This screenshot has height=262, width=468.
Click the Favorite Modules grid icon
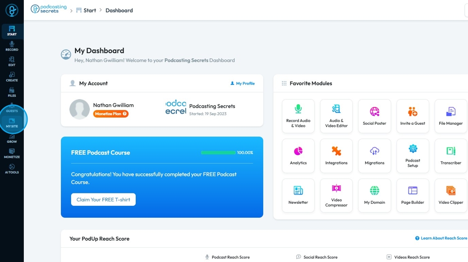point(284,83)
